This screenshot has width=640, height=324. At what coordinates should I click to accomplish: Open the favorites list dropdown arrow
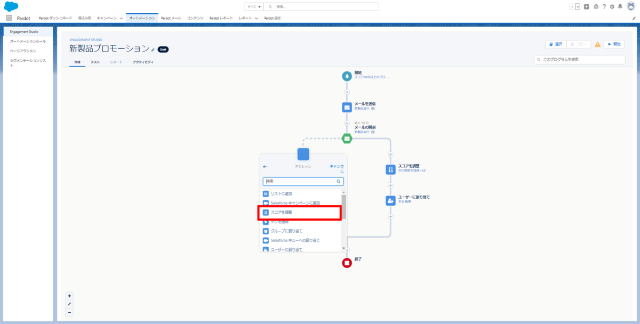click(578, 6)
